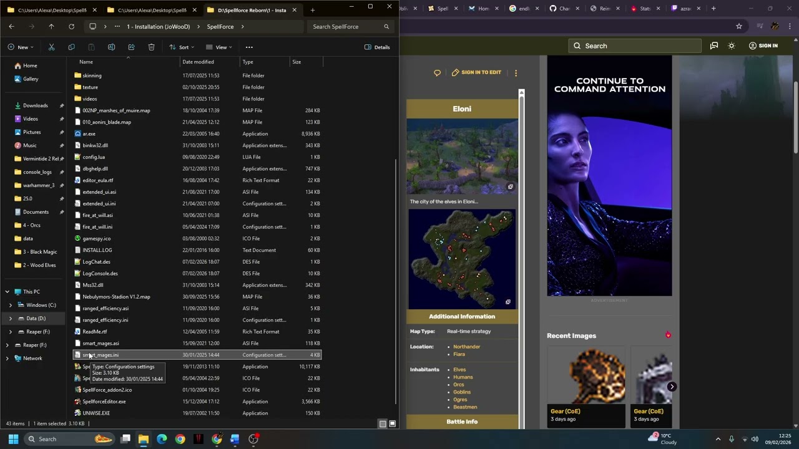Open Microsoft Edge from the taskbar
799x449 pixels.
(x=162, y=439)
